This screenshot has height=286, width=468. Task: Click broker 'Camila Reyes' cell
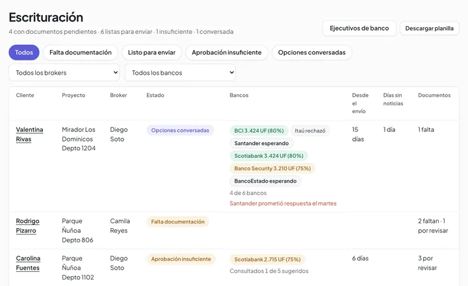pyautogui.click(x=120, y=226)
